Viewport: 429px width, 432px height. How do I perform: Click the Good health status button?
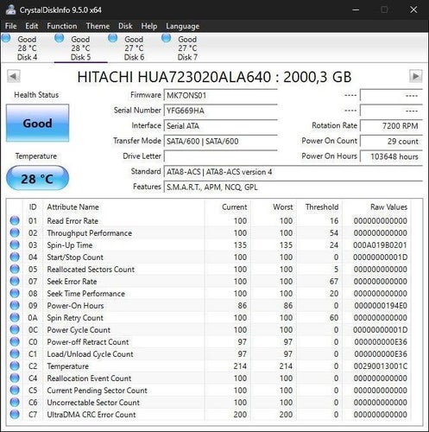tap(37, 123)
